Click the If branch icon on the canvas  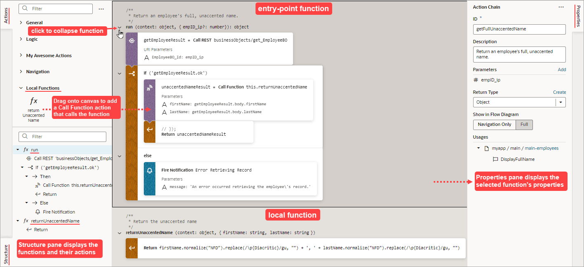click(132, 73)
